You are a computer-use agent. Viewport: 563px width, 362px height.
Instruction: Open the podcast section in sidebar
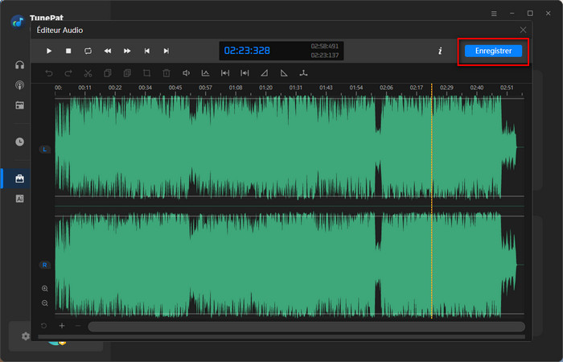20,85
